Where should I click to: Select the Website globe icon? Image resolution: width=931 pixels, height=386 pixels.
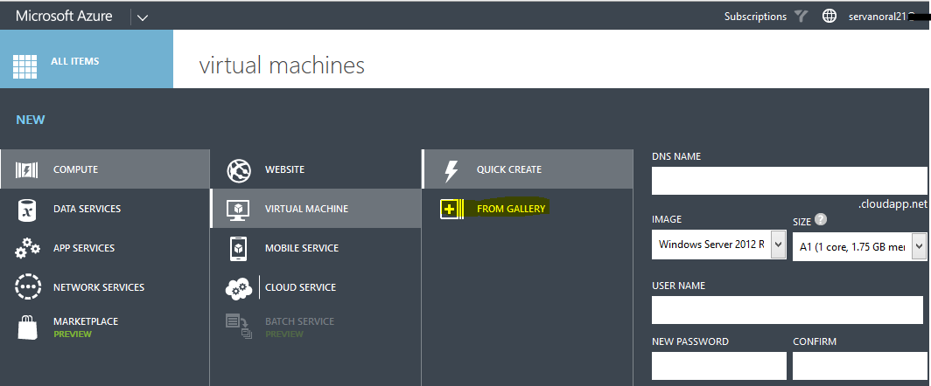(x=238, y=169)
